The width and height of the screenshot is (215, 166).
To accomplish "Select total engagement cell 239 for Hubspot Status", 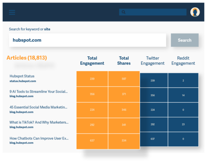I will (x=92, y=79).
